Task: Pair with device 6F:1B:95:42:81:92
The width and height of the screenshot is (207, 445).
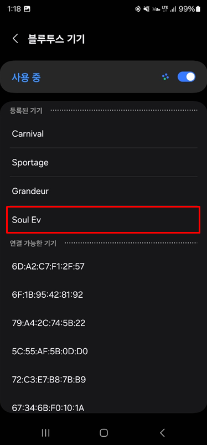Action: click(103, 295)
